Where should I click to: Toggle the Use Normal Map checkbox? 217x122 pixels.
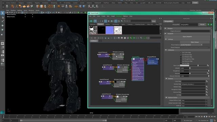point(181,55)
